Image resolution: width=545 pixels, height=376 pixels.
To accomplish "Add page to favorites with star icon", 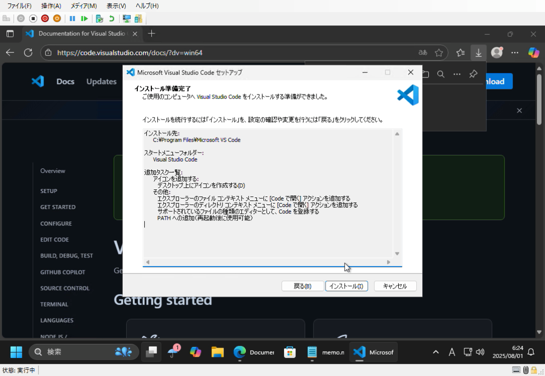I will (439, 52).
